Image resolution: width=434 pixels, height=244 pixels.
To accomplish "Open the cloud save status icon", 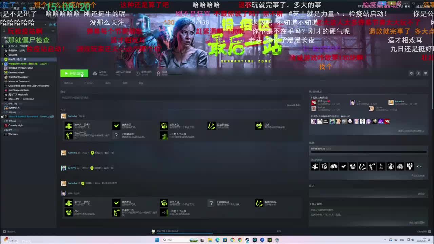I will point(95,73).
